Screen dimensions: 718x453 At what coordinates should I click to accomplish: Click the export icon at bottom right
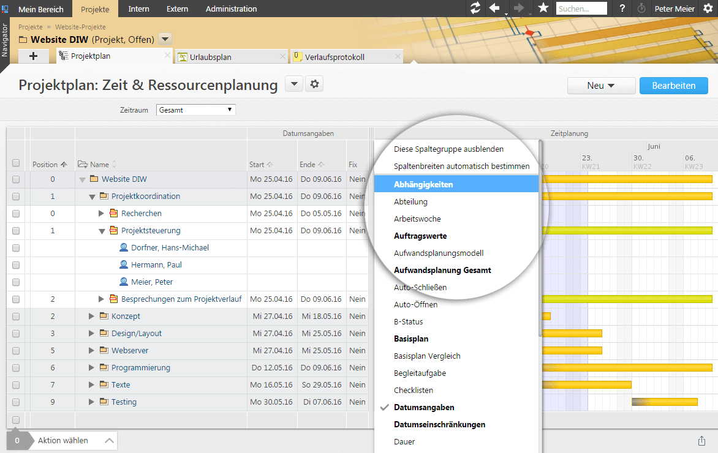[x=701, y=441]
